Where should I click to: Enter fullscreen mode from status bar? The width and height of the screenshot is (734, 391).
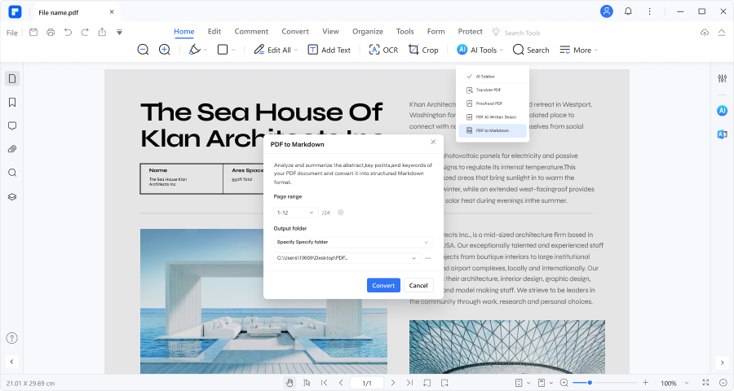click(x=705, y=383)
